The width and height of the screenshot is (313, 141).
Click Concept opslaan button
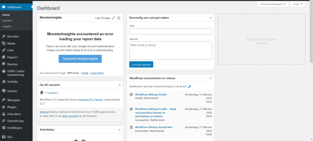(141, 65)
